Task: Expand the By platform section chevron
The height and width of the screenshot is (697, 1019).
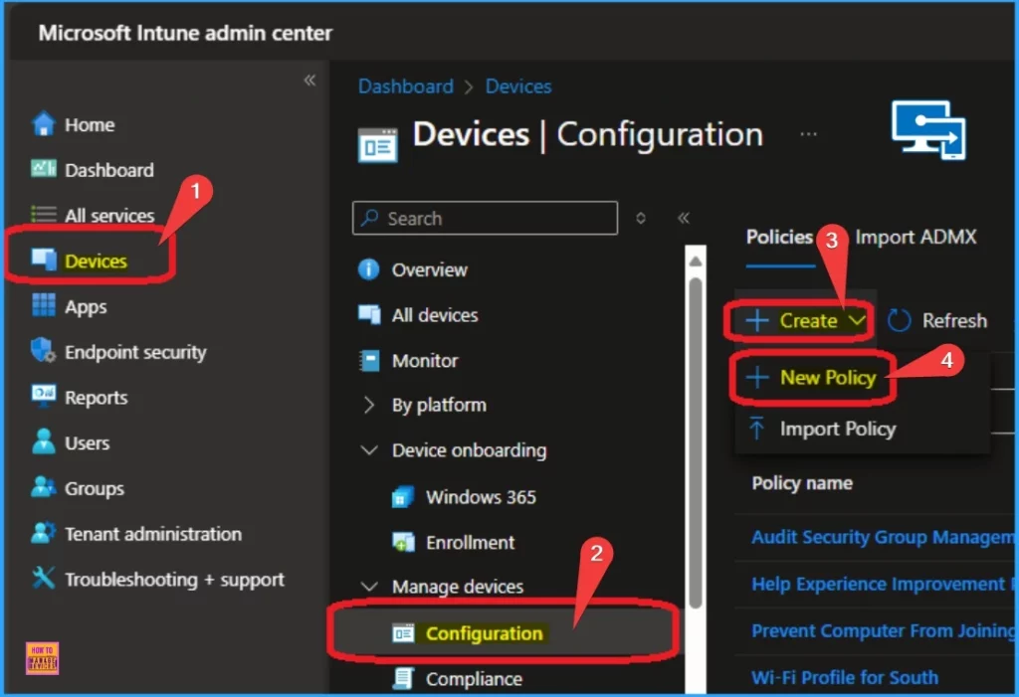Action: tap(368, 405)
